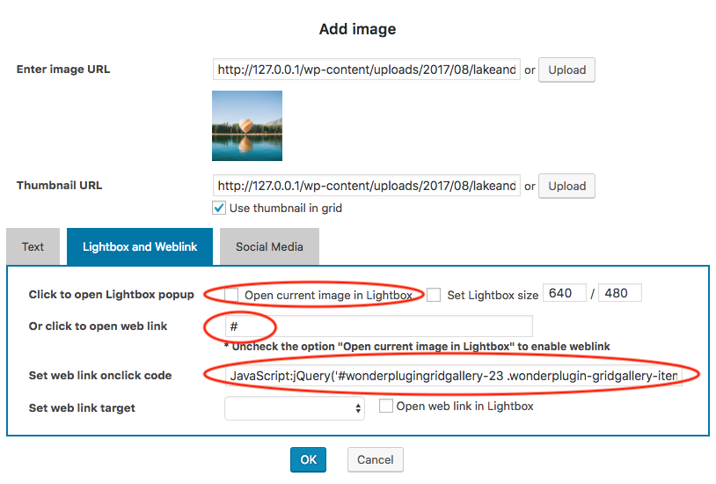716x484 pixels.
Task: Switch to the Text tab
Action: click(x=33, y=246)
